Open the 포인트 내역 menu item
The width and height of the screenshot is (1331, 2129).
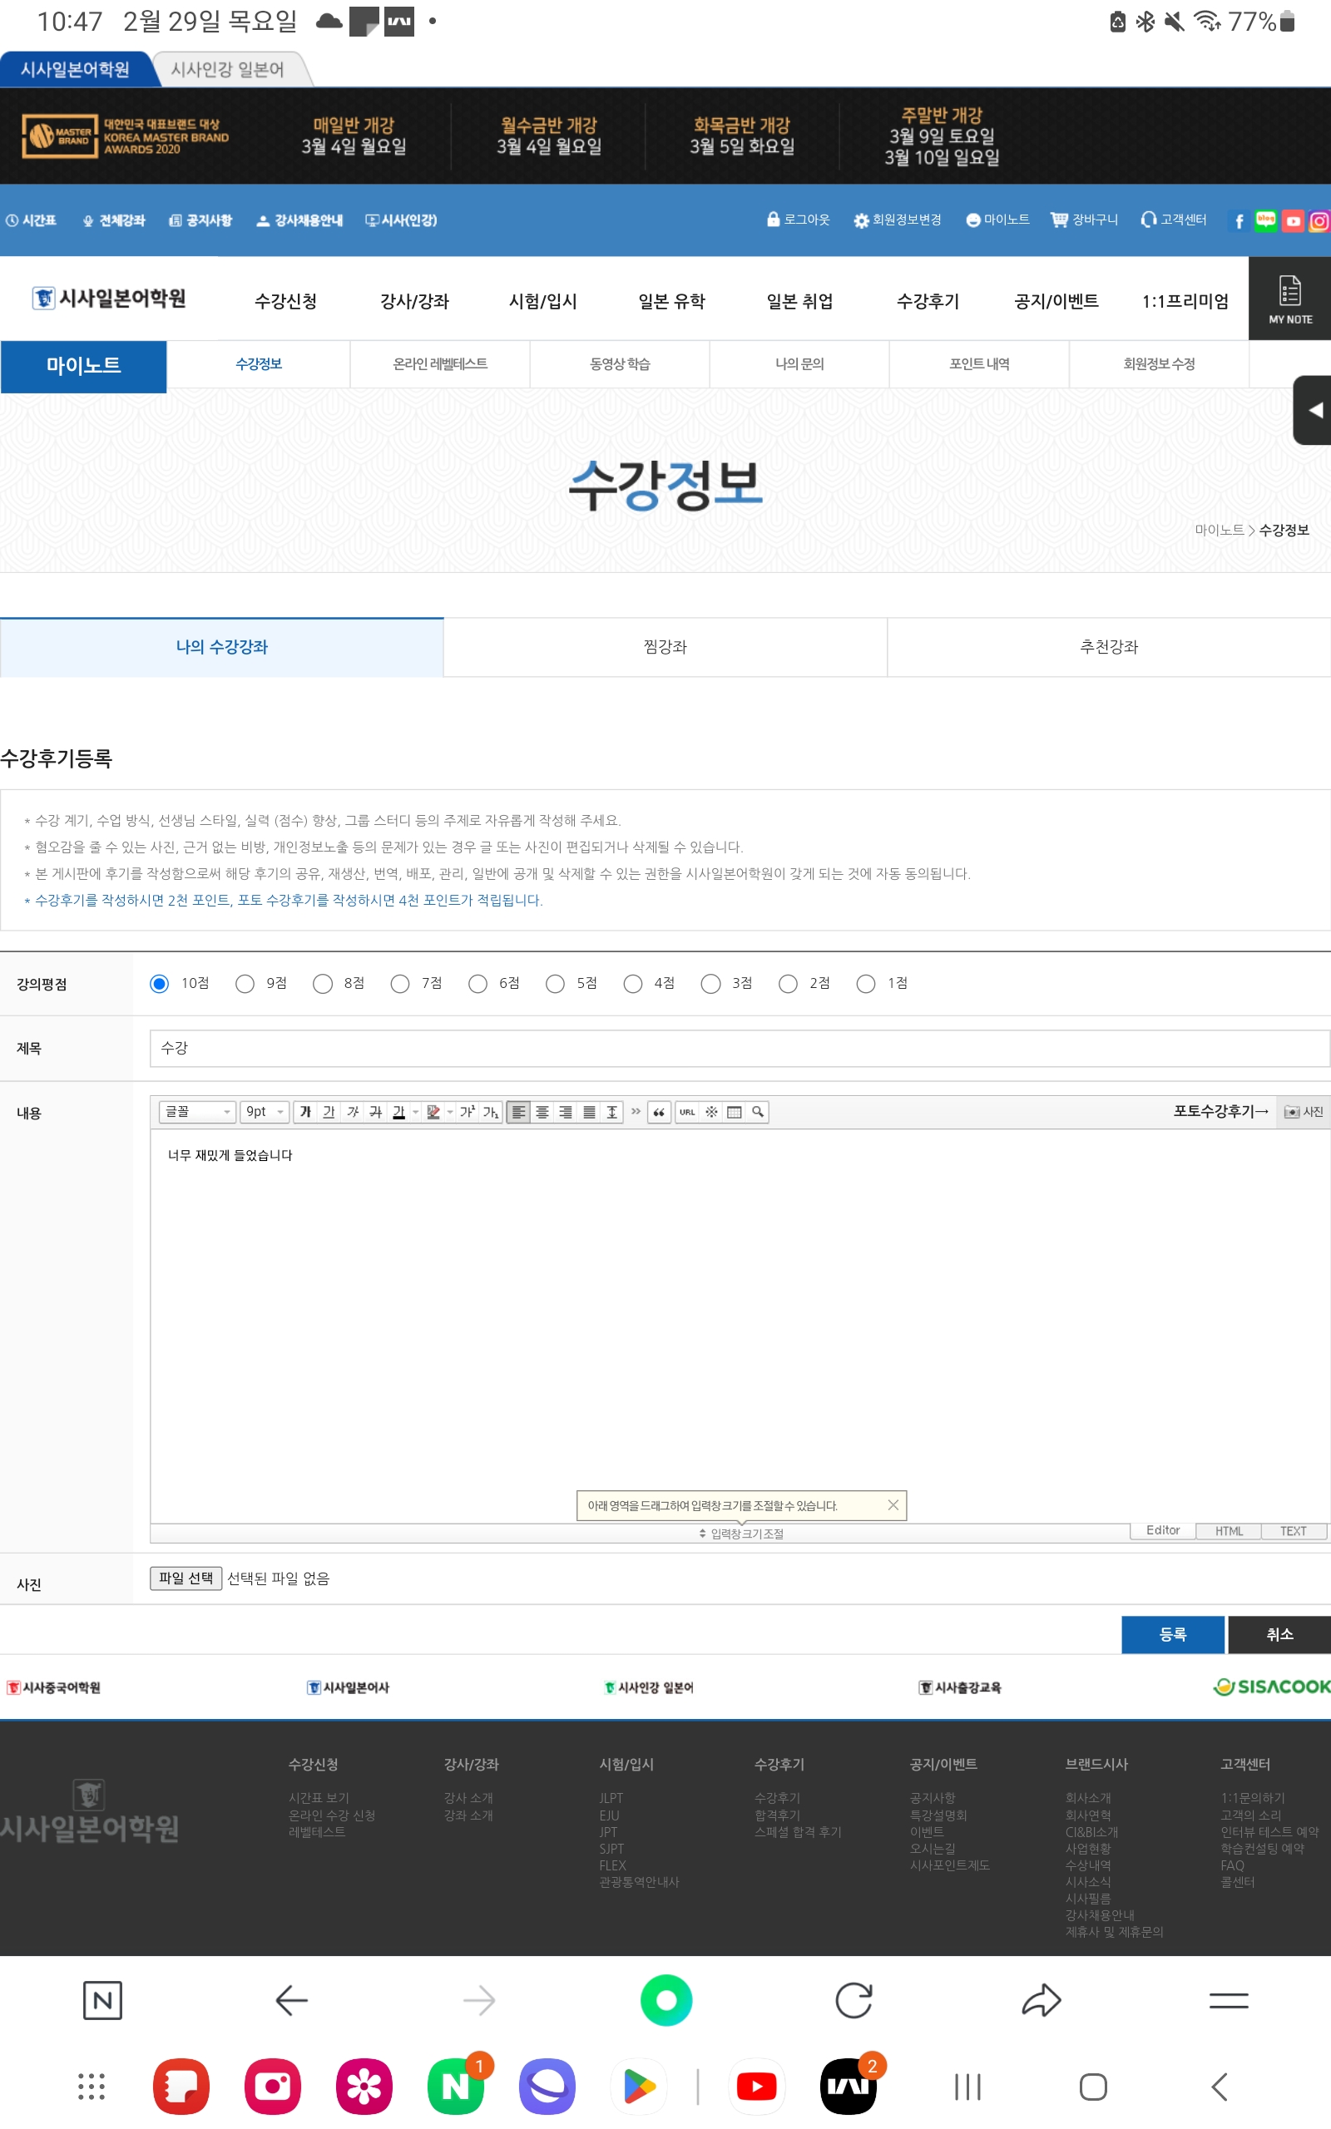pyautogui.click(x=979, y=364)
